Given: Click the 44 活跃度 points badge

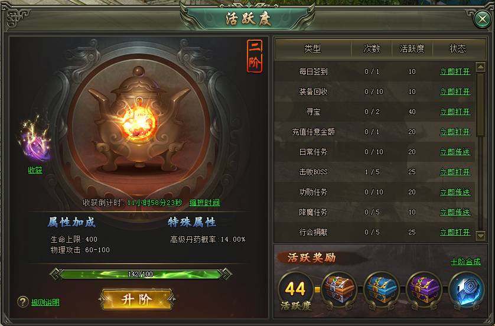Looking at the screenshot, I should coord(295,292).
